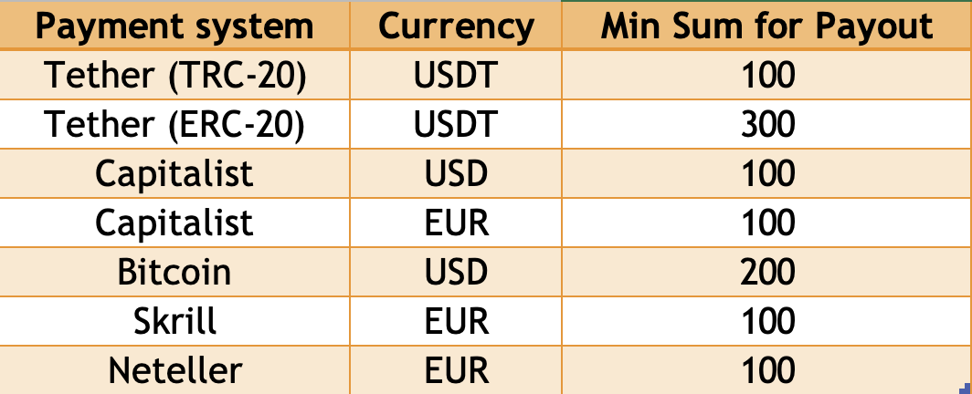The height and width of the screenshot is (394, 972).
Task: Click the 100 value in Tether (TRC-20) row
Action: [x=766, y=75]
